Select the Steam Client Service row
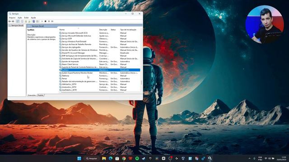Image resolution: width=289 pixels, height=162 pixels. [x=99, y=64]
